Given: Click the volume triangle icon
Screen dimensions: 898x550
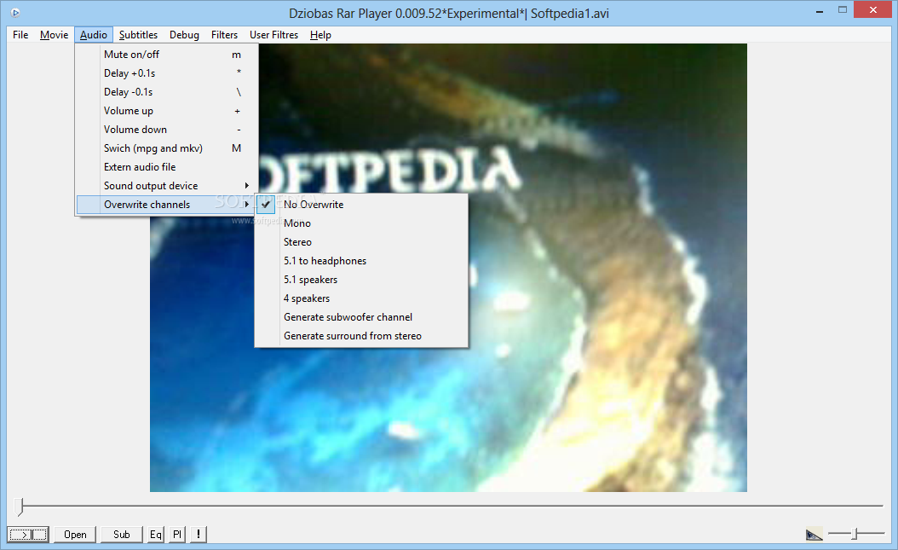Looking at the screenshot, I should pyautogui.click(x=814, y=535).
